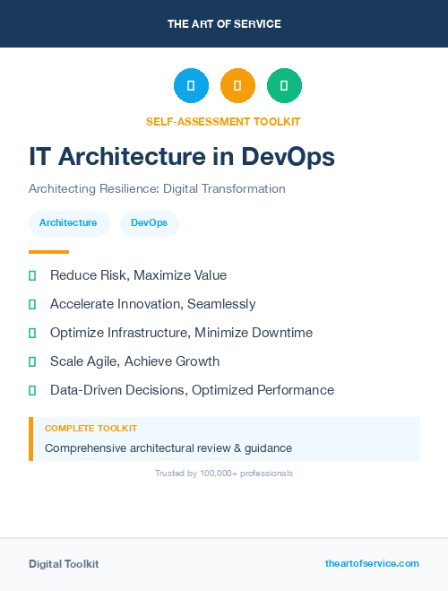448x591 pixels.
Task: Click the IT Architecture in DevOps heading
Action: (x=182, y=156)
